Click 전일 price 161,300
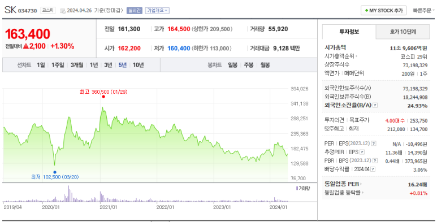 point(129,29)
